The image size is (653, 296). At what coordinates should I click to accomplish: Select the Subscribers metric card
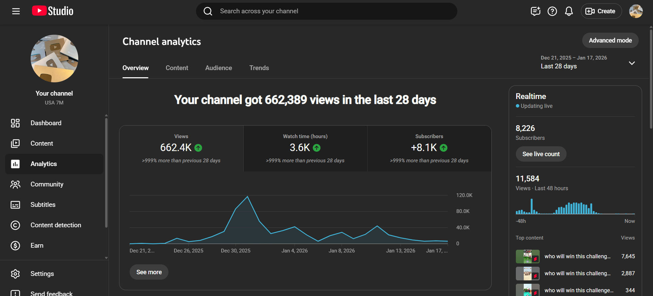pos(429,148)
